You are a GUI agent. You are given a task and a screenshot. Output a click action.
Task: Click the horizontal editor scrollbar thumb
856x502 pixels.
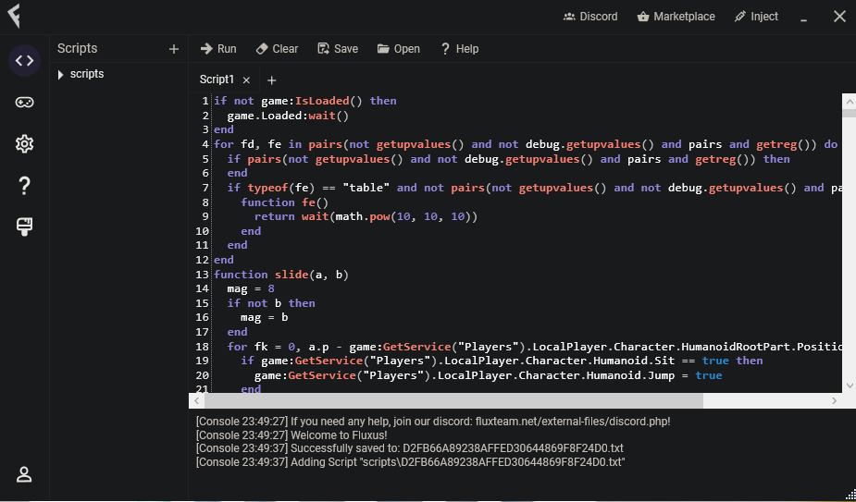point(453,400)
